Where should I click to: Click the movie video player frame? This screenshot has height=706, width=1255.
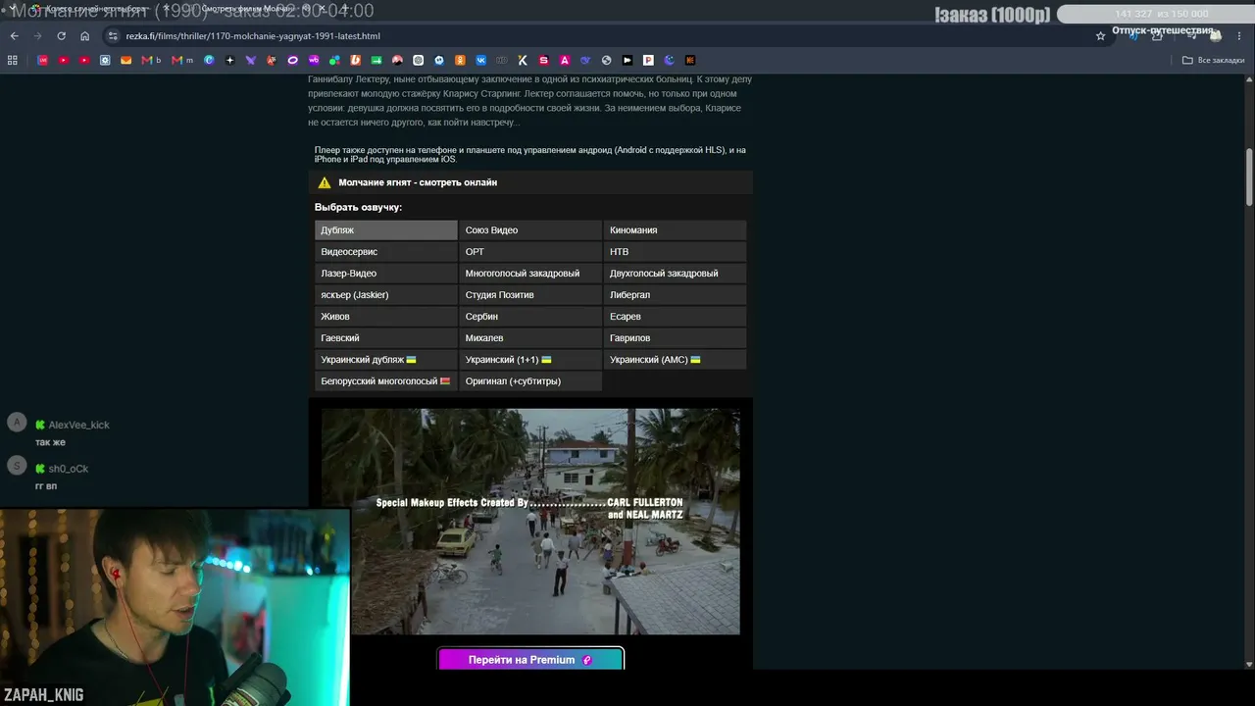530,522
